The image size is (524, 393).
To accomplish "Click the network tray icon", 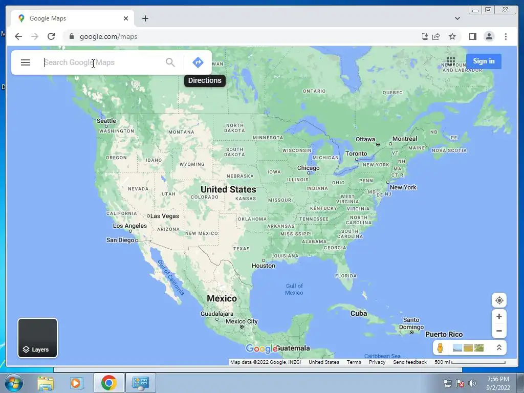I will 447,383.
